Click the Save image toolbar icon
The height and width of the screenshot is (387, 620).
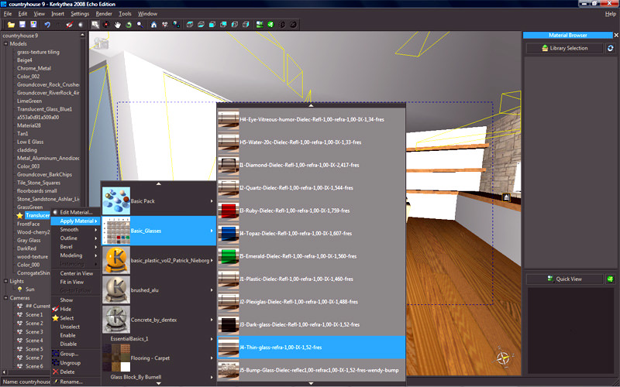click(x=33, y=25)
